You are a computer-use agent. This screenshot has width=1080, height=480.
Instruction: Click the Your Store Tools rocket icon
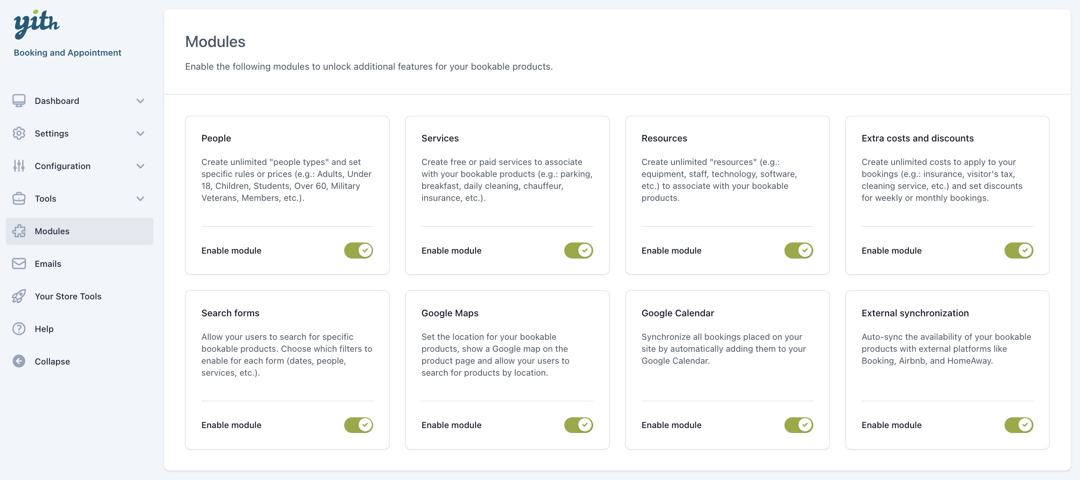pyautogui.click(x=19, y=296)
